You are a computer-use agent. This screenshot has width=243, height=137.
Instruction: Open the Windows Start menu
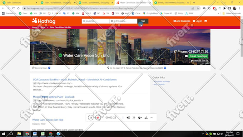point(4,134)
